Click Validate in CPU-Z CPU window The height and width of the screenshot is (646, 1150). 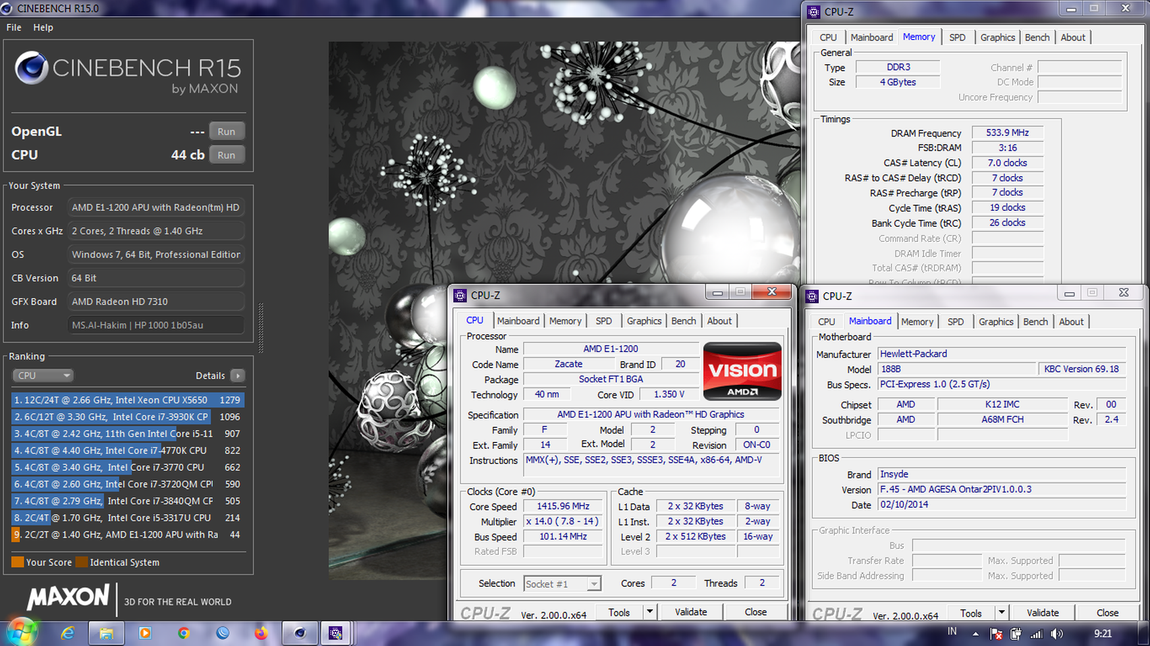[691, 612]
